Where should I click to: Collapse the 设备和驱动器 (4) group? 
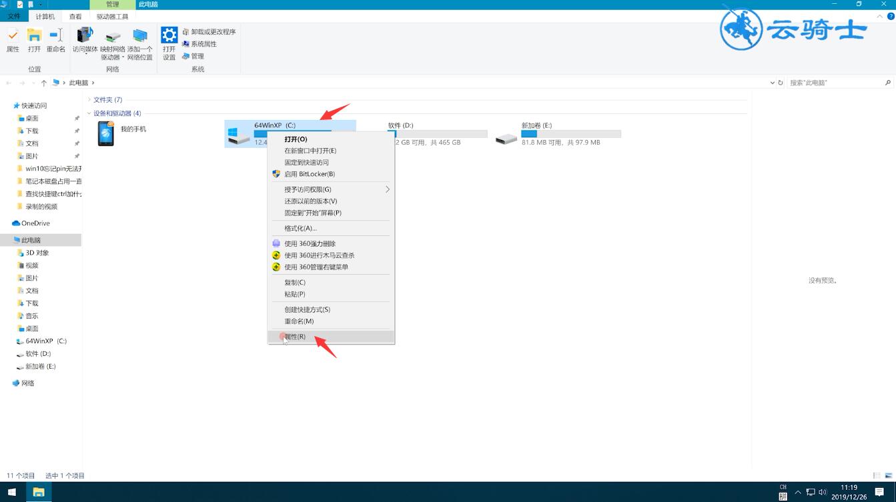coord(89,113)
